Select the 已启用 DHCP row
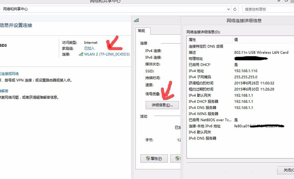Image resolution: width=294 pixels, height=179 pixels. click(x=240, y=64)
